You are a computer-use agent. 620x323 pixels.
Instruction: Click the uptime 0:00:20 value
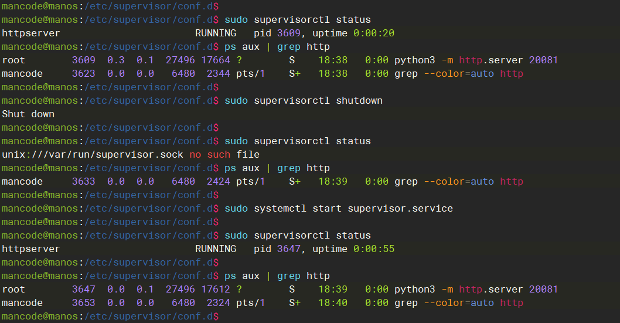374,33
